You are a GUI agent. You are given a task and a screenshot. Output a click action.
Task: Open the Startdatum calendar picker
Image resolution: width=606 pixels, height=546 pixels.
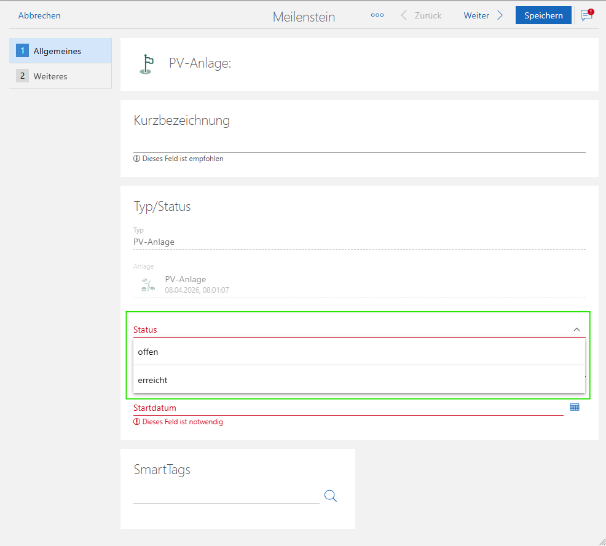(575, 407)
